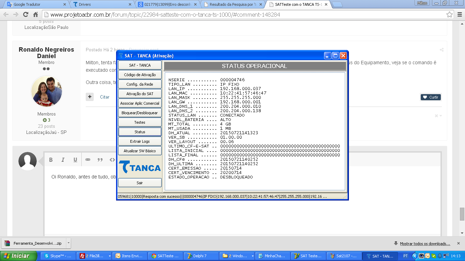This screenshot has height=261, width=465.
Task: Insert a quote block with the quotation icon
Action: point(100,160)
